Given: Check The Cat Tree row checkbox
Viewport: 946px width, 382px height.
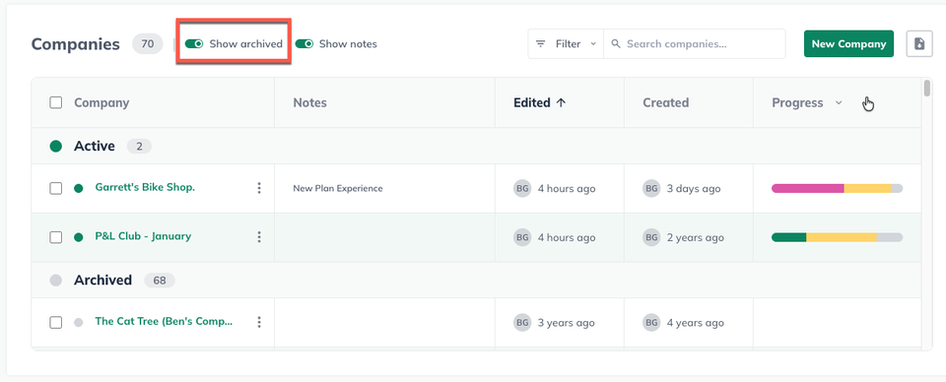Looking at the screenshot, I should pos(55,322).
